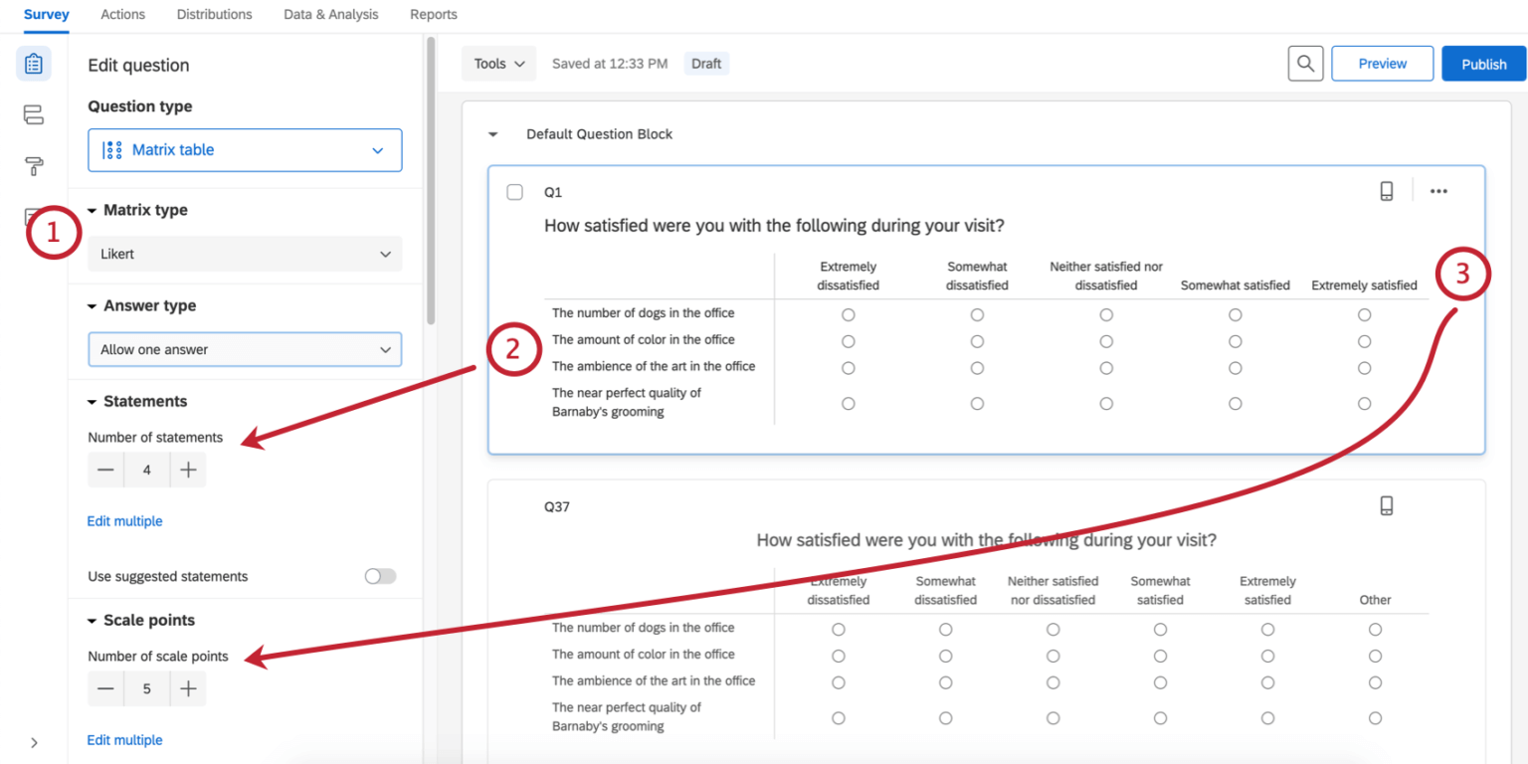Click the Publish button
Screen dimensions: 1528x764
pyautogui.click(x=1483, y=63)
